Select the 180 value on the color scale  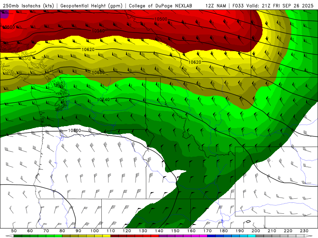[x=224, y=231]
